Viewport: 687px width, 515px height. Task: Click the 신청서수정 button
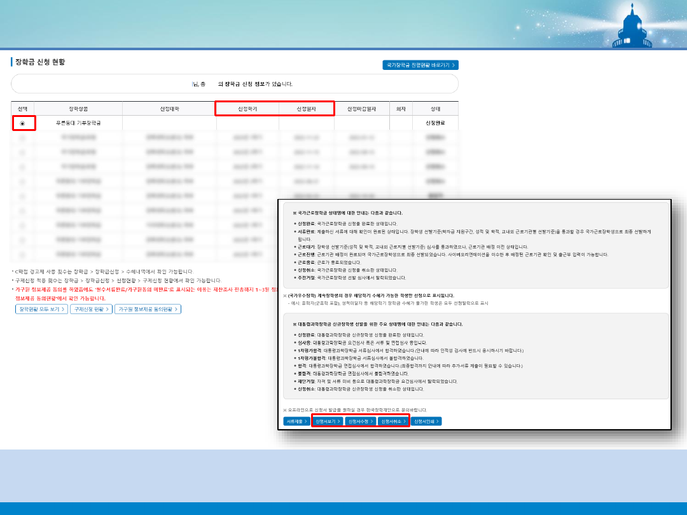click(361, 421)
